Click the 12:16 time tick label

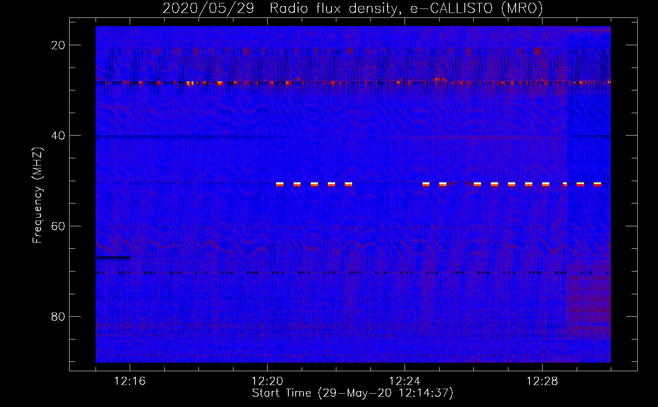pyautogui.click(x=130, y=381)
